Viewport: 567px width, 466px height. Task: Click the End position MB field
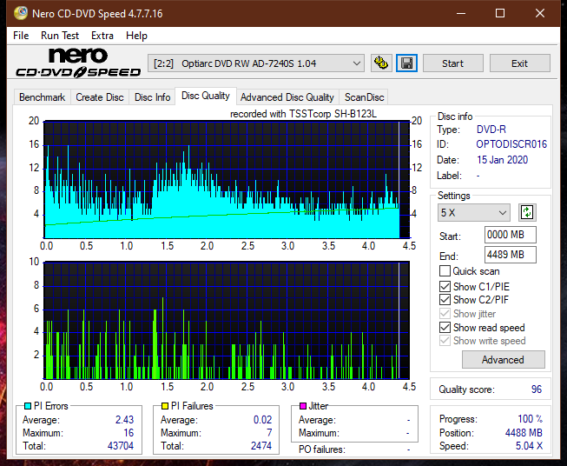pyautogui.click(x=509, y=255)
